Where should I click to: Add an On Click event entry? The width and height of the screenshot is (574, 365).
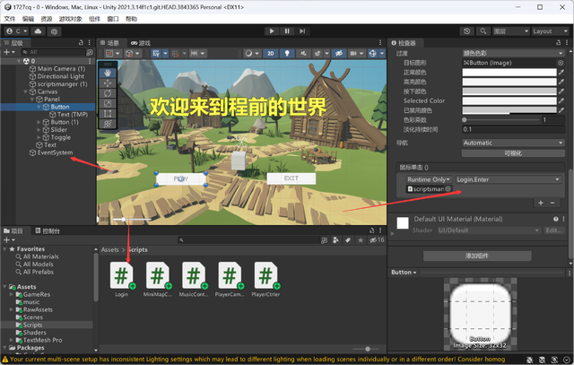tap(540, 203)
